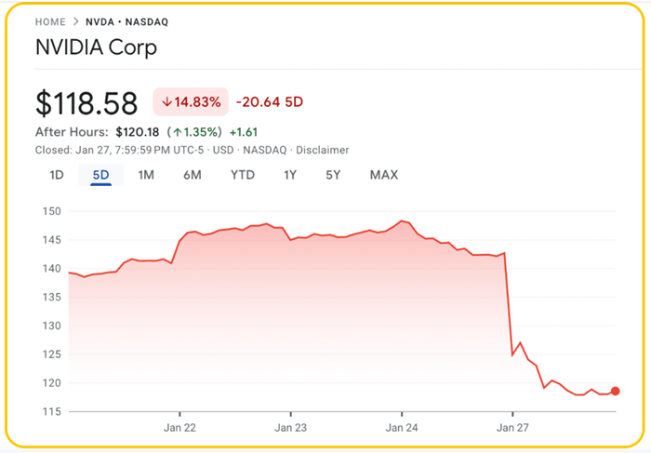This screenshot has height=453, width=651.
Task: Click the green after-hours up arrow
Action: 178,132
